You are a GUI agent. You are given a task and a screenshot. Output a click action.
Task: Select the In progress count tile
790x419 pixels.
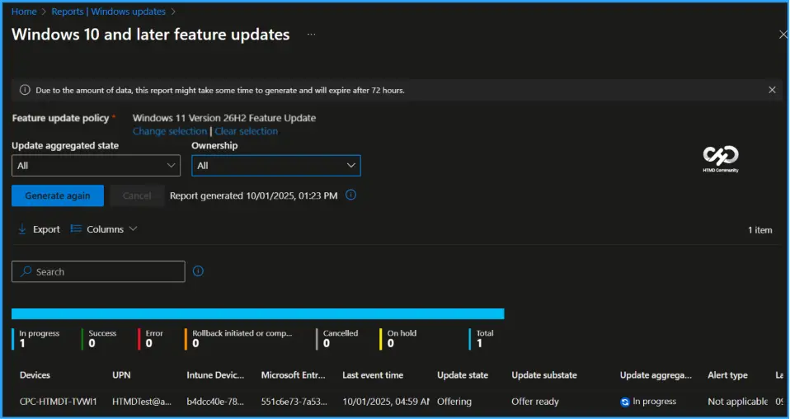(x=35, y=338)
